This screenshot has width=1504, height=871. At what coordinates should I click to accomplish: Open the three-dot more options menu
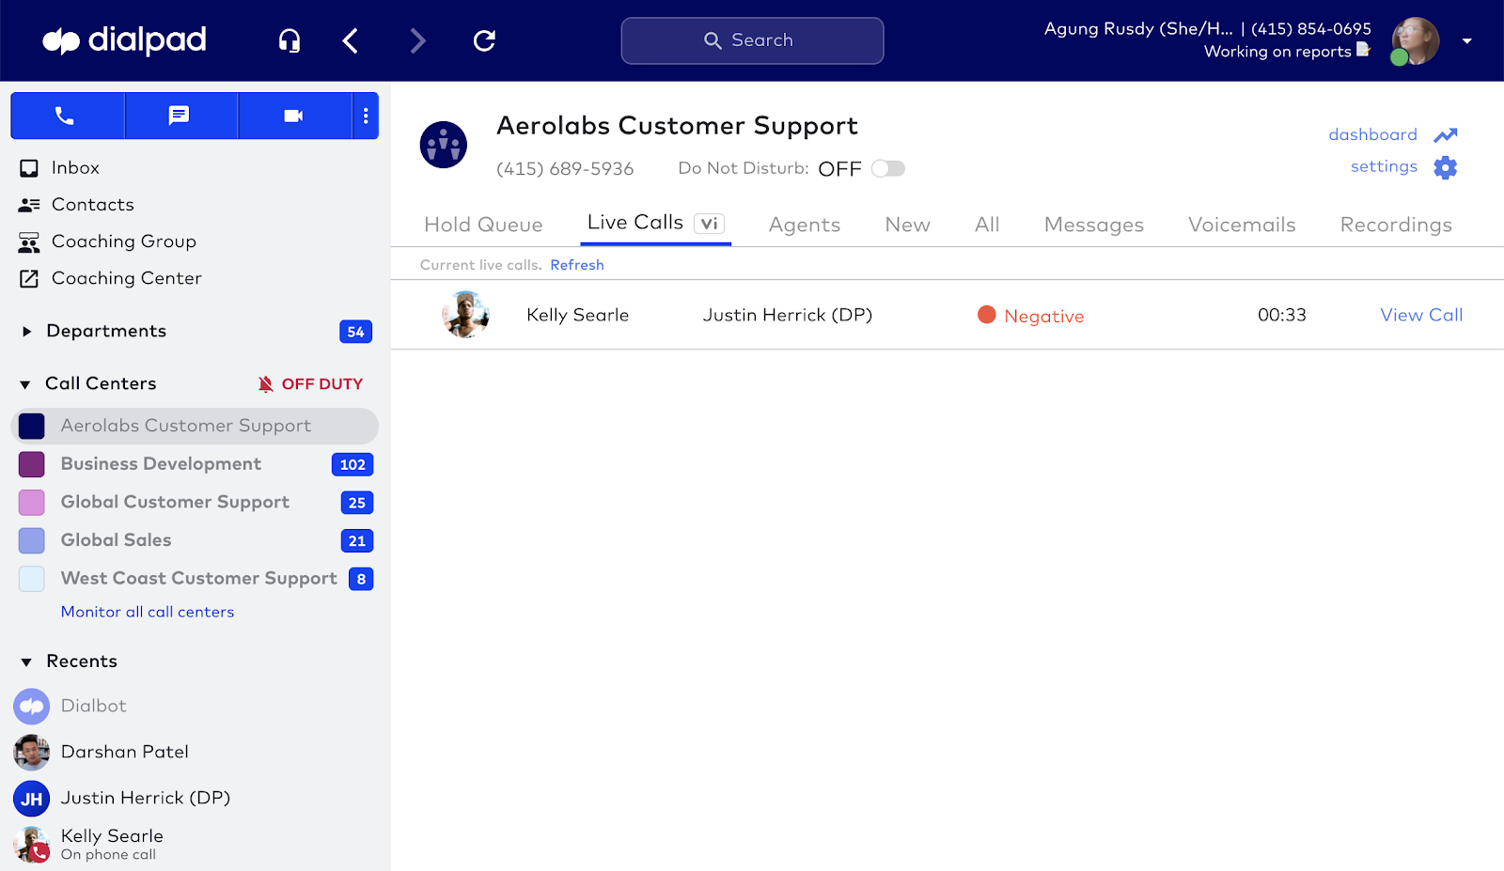click(x=366, y=116)
